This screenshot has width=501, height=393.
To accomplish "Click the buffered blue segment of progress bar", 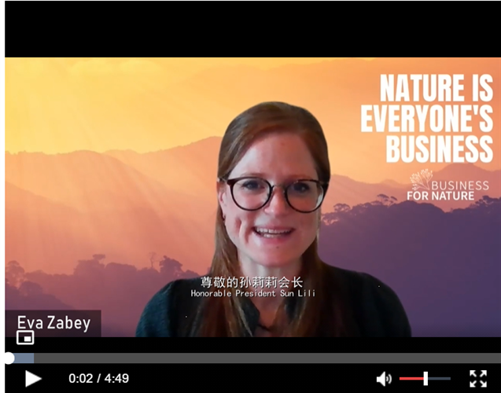I will click(x=24, y=358).
